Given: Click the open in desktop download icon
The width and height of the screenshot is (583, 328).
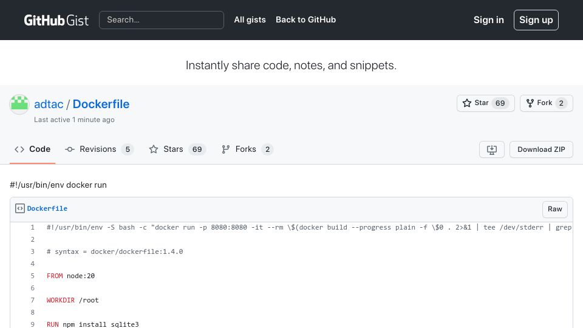Looking at the screenshot, I should coord(491,149).
